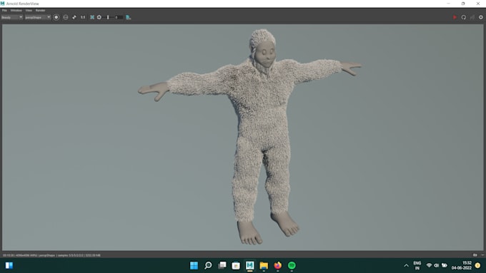Open display settings using the gear icon at the right
Image resolution: width=486 pixels, height=273 pixels.
[x=481, y=17]
